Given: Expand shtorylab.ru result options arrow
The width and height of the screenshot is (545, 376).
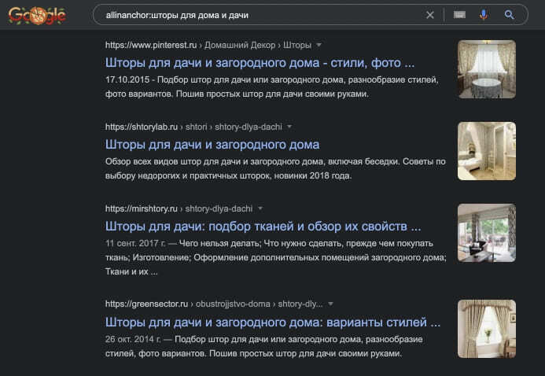Looking at the screenshot, I should 289,127.
